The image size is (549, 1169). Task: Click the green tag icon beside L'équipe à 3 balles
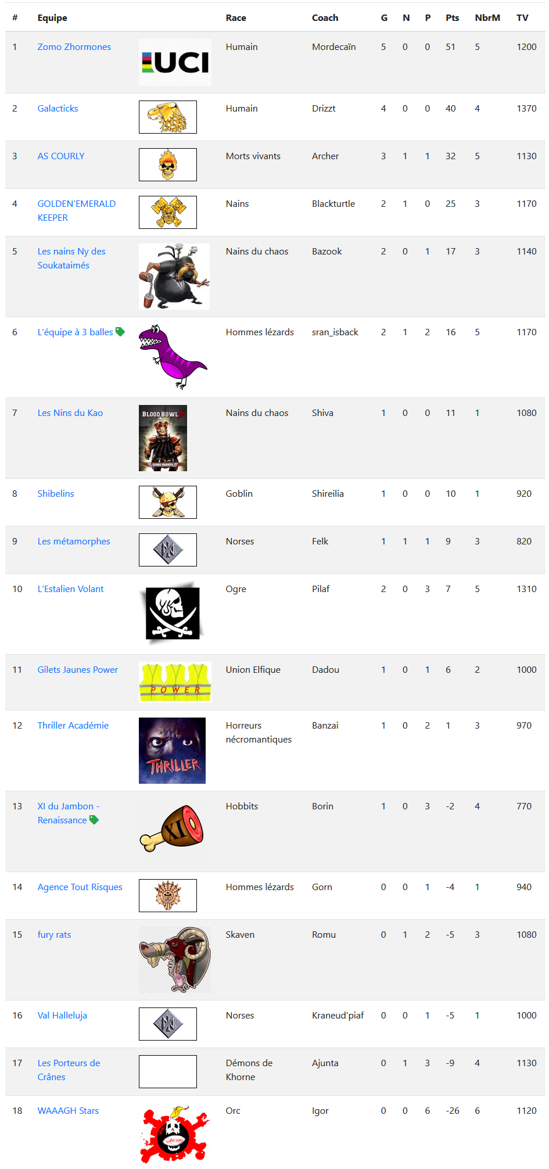(120, 332)
